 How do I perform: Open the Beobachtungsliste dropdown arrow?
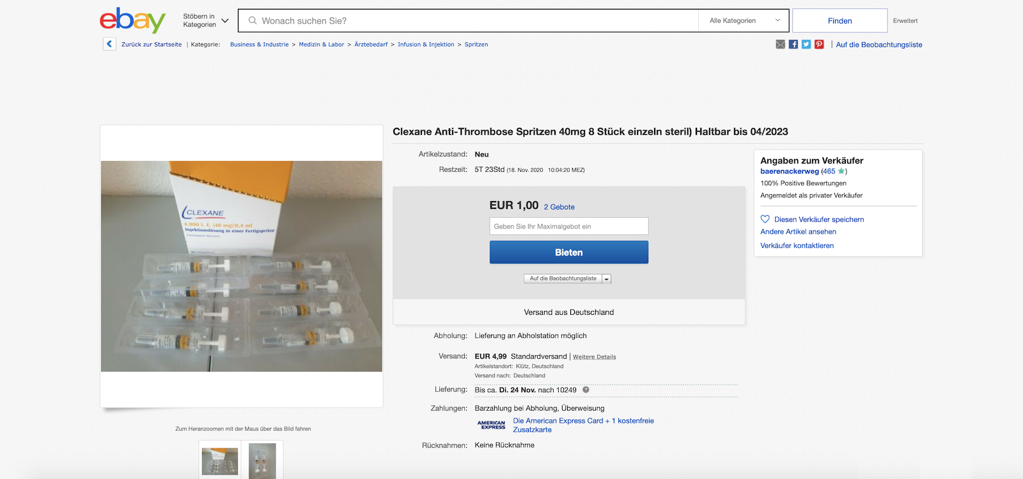pyautogui.click(x=607, y=279)
